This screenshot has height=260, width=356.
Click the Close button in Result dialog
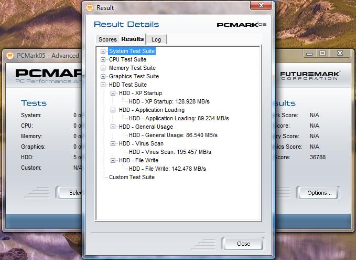pos(243,244)
